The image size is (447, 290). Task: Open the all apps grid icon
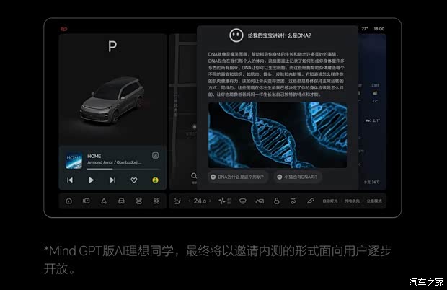[x=156, y=201]
